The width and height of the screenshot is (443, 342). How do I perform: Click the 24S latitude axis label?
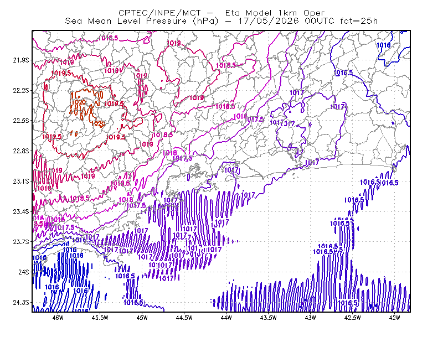click(24, 272)
